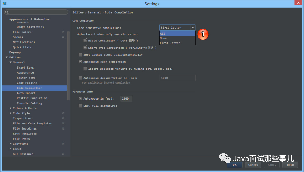Open Console Folding settings
This screenshot has height=172, width=304.
tap(29, 103)
